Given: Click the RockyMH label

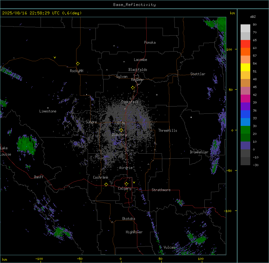Looking at the screenshot, I should pyautogui.click(x=76, y=71).
